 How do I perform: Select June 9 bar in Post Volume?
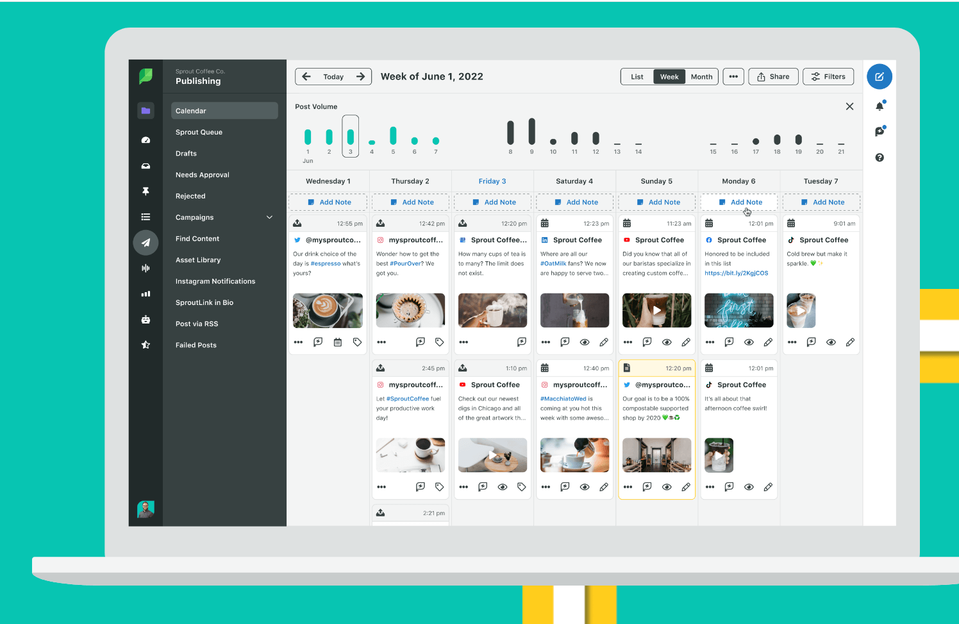pos(531,131)
